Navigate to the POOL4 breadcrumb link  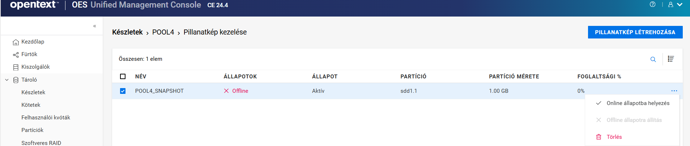coord(163,32)
